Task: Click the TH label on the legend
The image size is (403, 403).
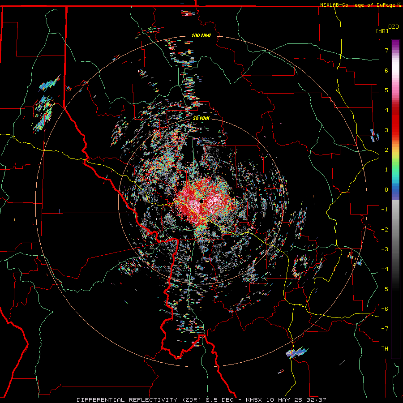Action: 385,348
